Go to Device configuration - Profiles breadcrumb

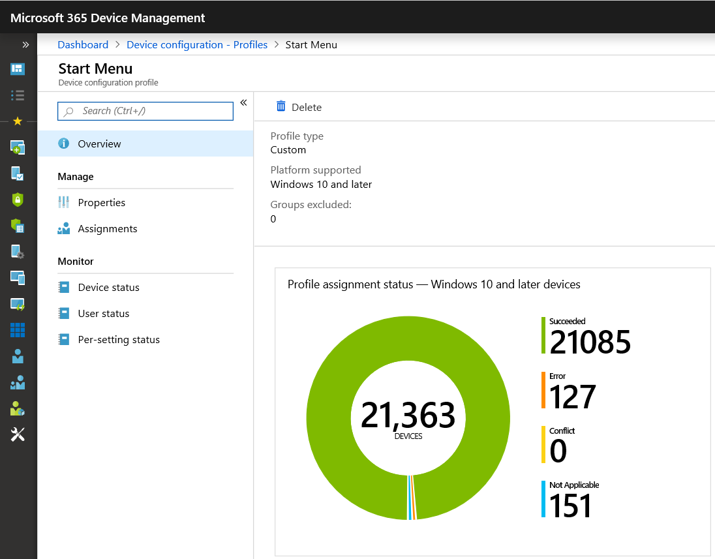pyautogui.click(x=197, y=45)
